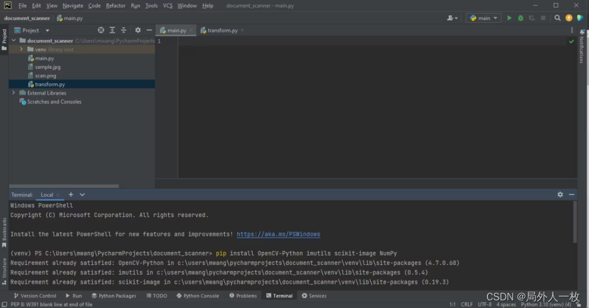
Task: Add a new terminal session tab
Action: tap(70, 195)
